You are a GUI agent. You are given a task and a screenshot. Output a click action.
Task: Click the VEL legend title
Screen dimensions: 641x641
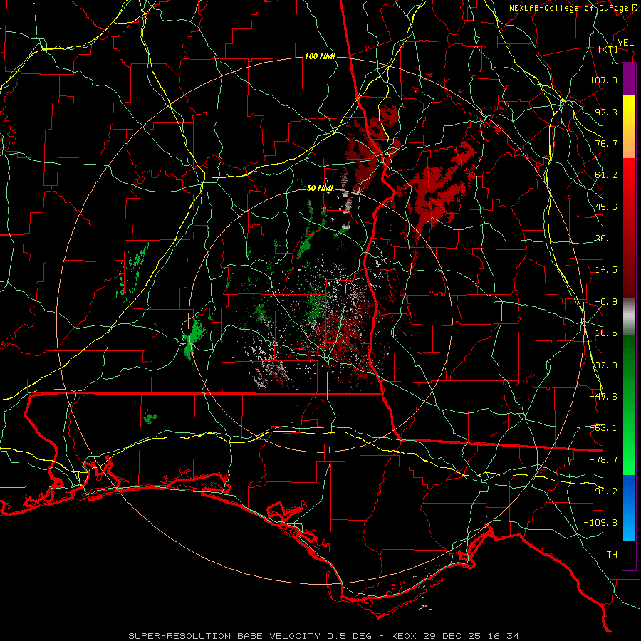(626, 43)
